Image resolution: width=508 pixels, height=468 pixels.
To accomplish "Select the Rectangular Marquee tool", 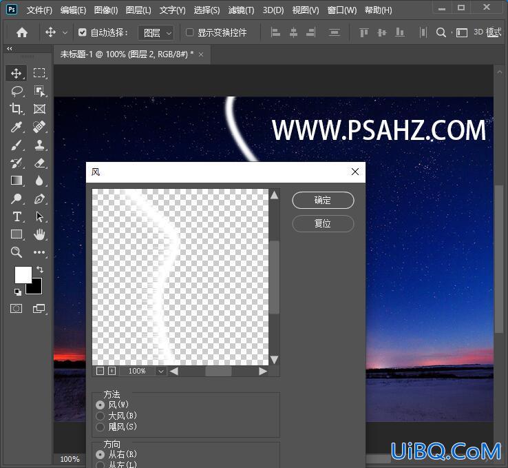I will coord(39,73).
